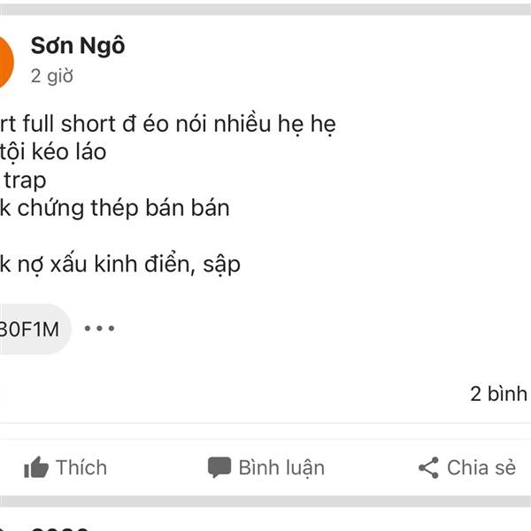Tap the share icon beside Chia sẻ
This screenshot has width=531, height=531.
tap(428, 468)
